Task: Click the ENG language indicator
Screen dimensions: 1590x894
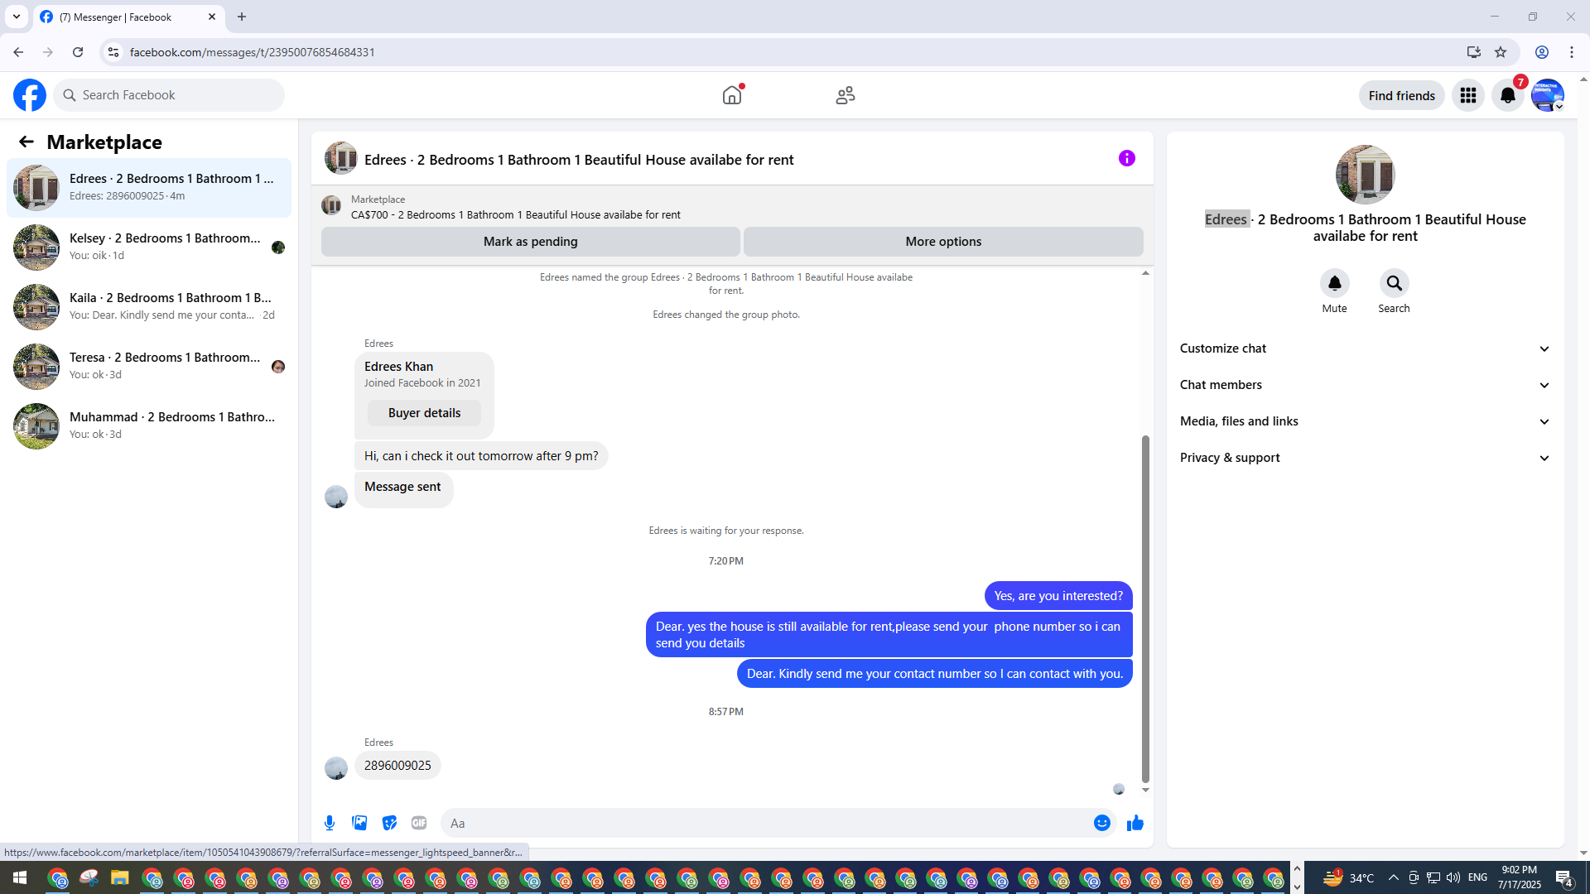Action: tap(1478, 877)
